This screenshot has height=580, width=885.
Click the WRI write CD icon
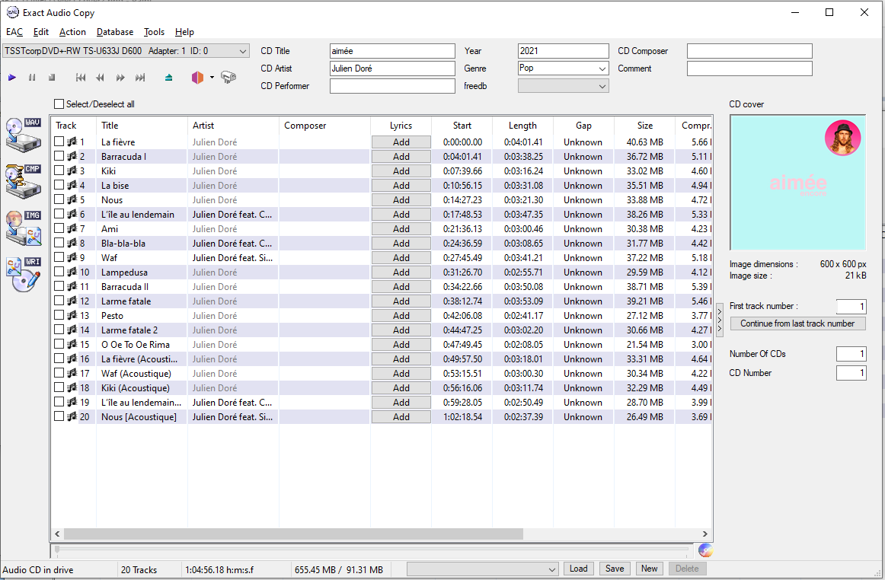[x=24, y=274]
